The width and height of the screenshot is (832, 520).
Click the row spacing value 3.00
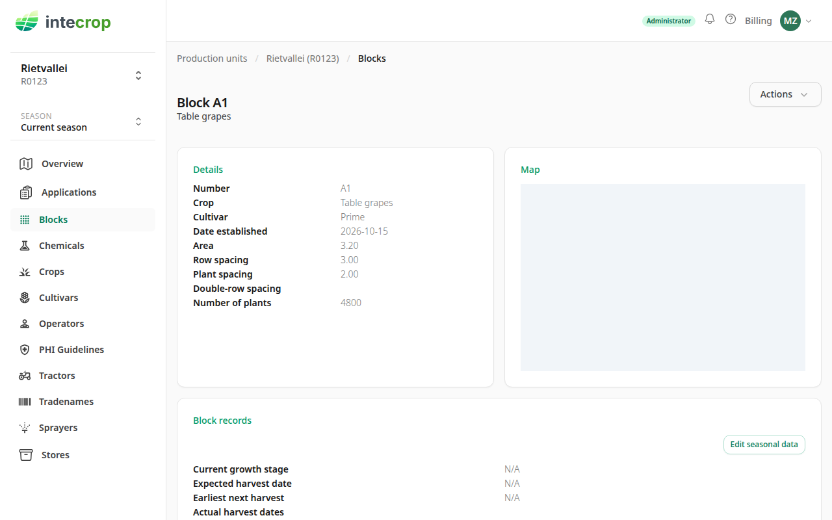click(350, 260)
